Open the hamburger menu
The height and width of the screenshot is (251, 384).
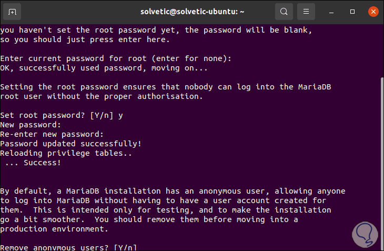(306, 11)
